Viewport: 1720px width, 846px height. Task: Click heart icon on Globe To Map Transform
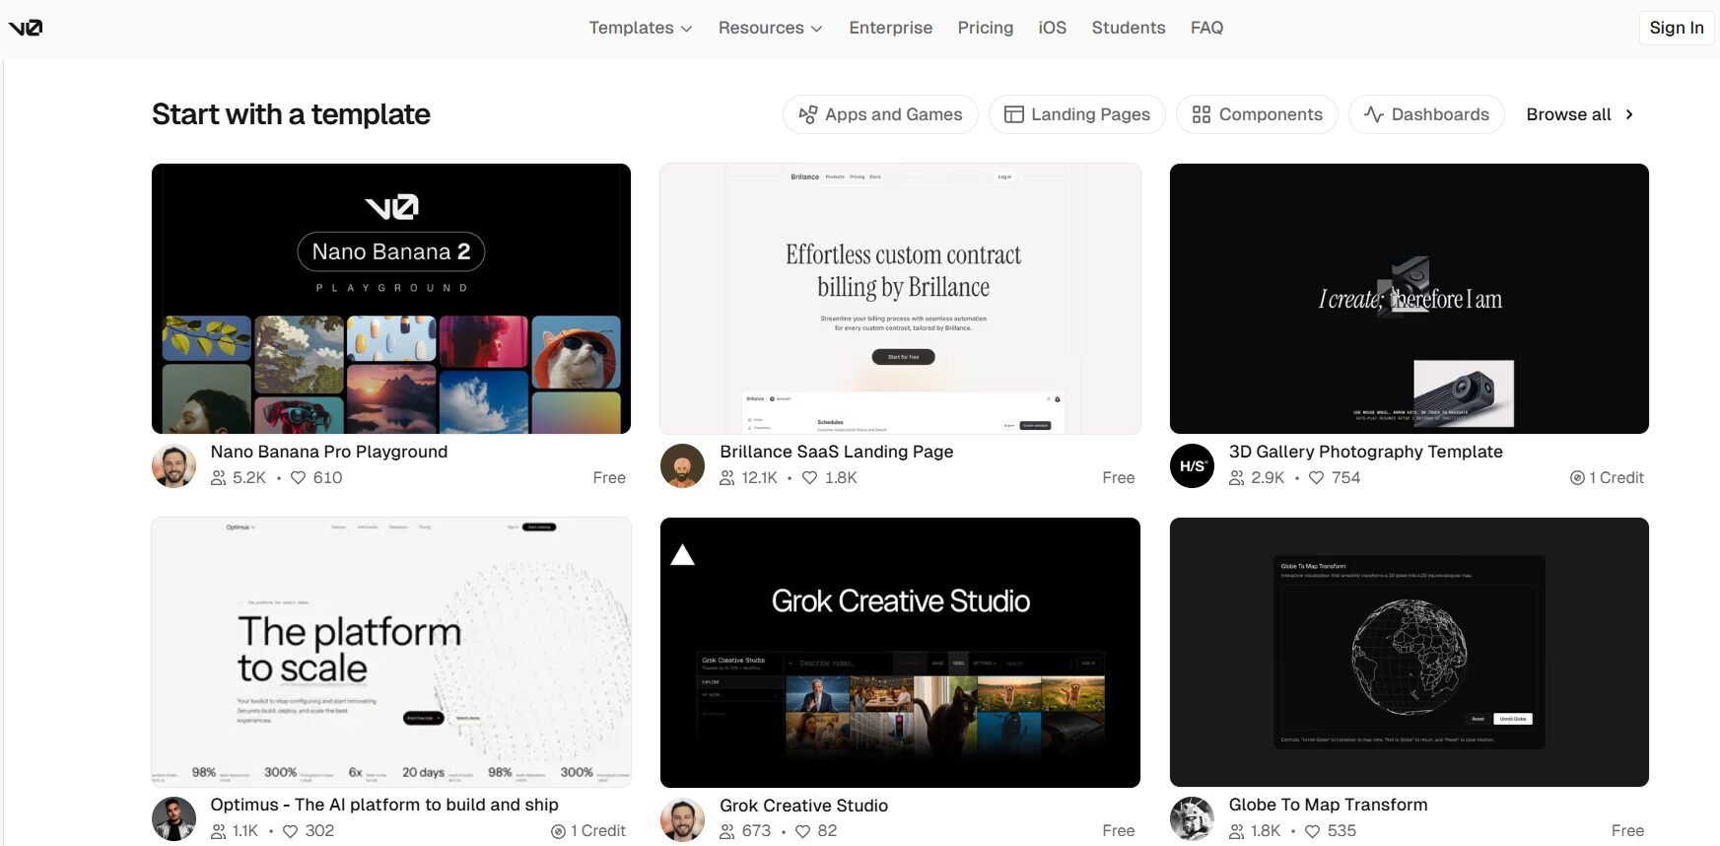click(1312, 831)
